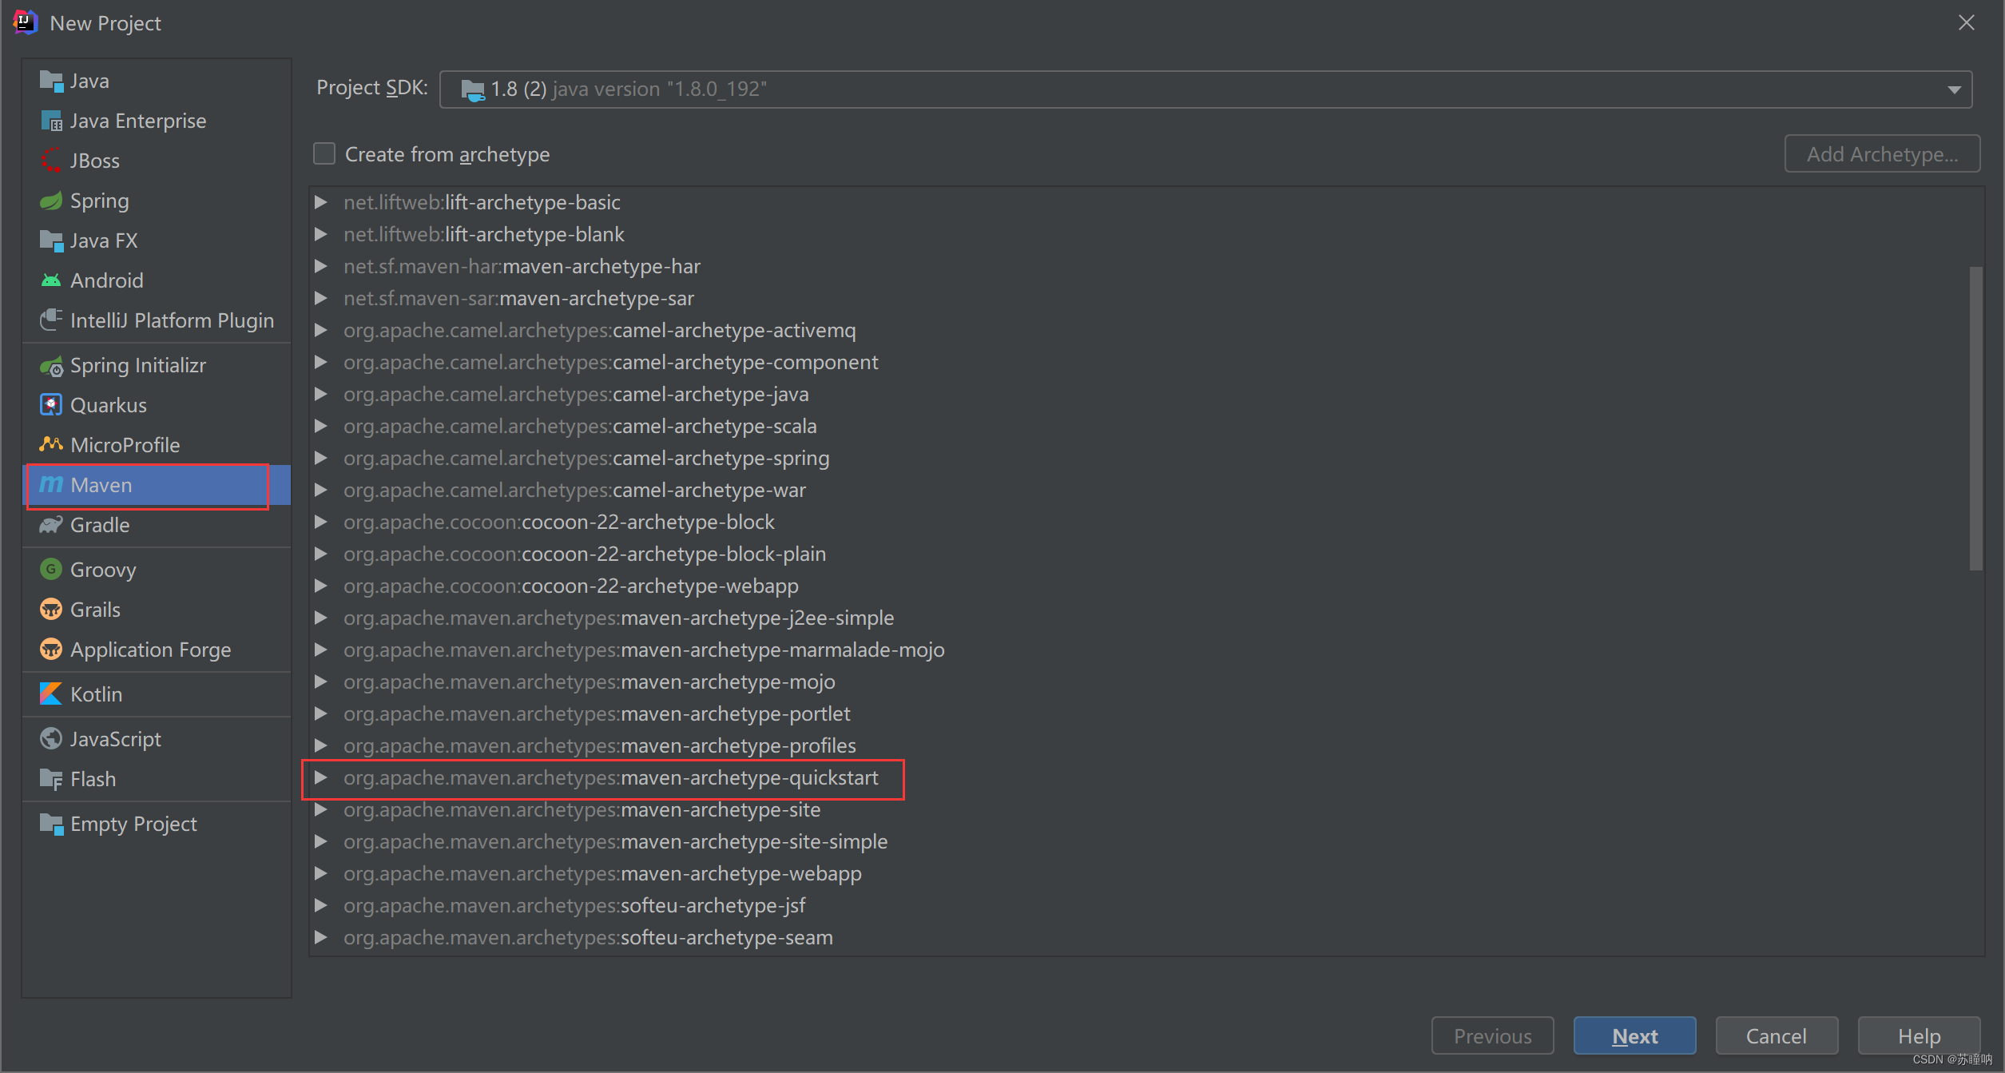Viewport: 2005px width, 1073px height.
Task: Click the IntelliJ IDEA logo in title bar
Action: tap(26, 22)
